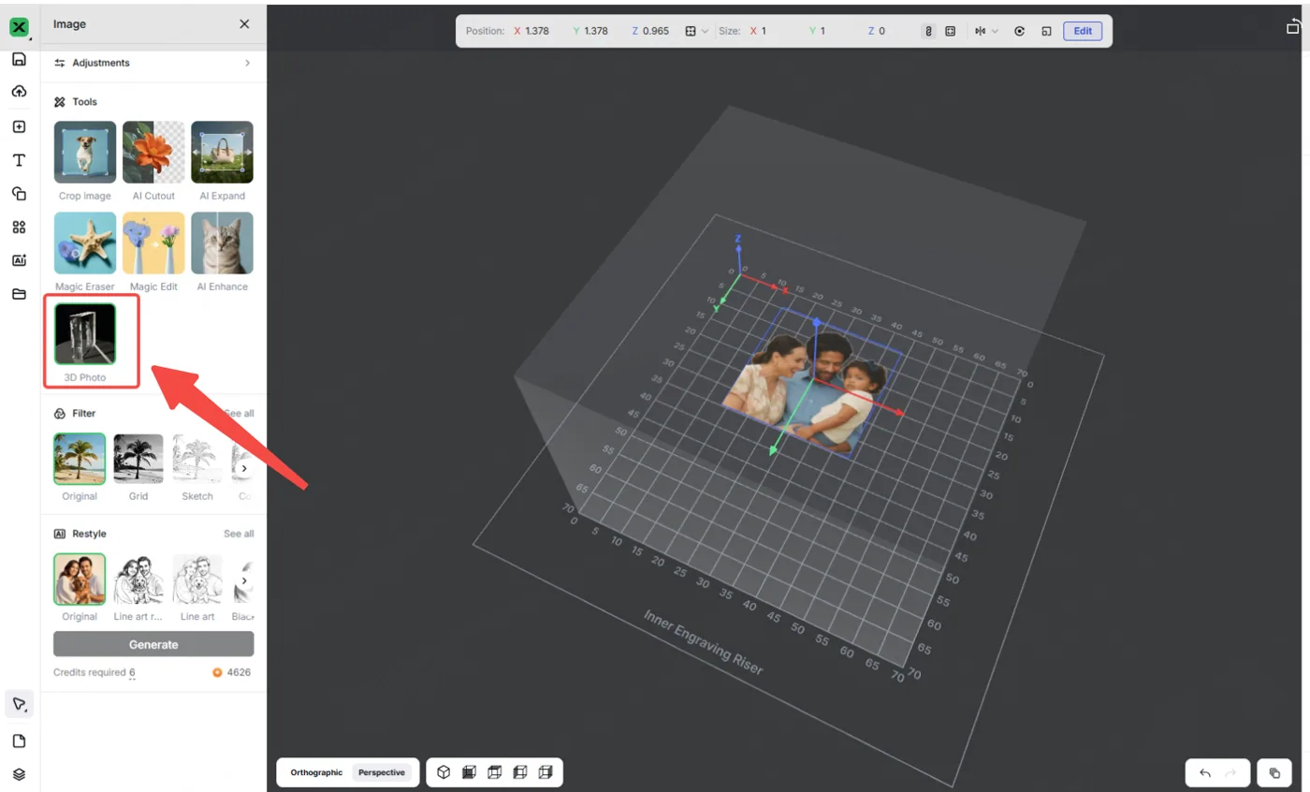The height and width of the screenshot is (792, 1310).
Task: Show more filters with the arrow
Action: point(244,468)
